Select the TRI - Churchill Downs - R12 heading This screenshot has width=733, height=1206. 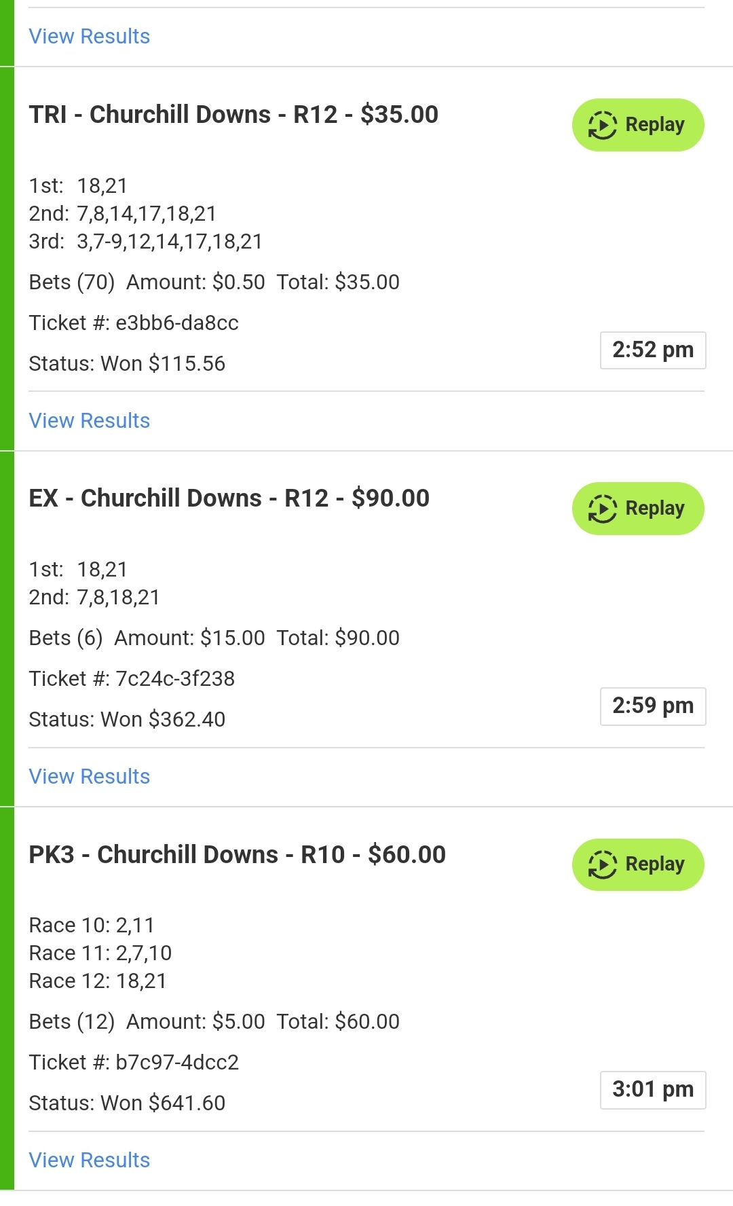pyautogui.click(x=233, y=115)
